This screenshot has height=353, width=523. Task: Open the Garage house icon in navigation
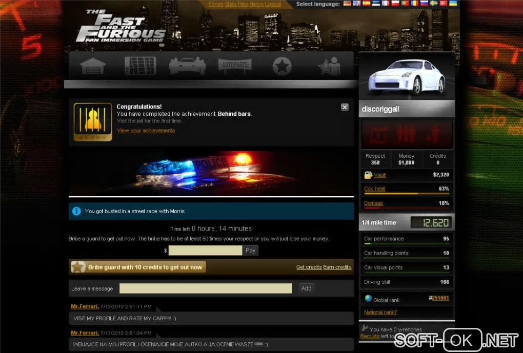tap(93, 66)
